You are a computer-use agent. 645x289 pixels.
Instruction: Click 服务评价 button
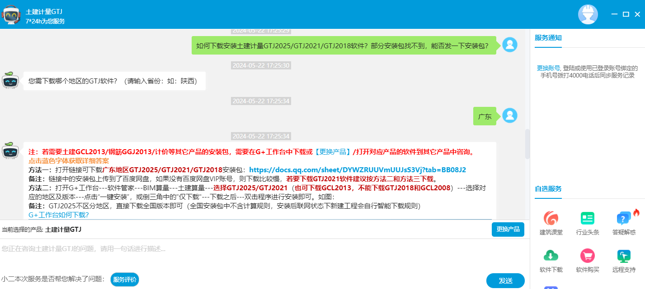point(125,280)
